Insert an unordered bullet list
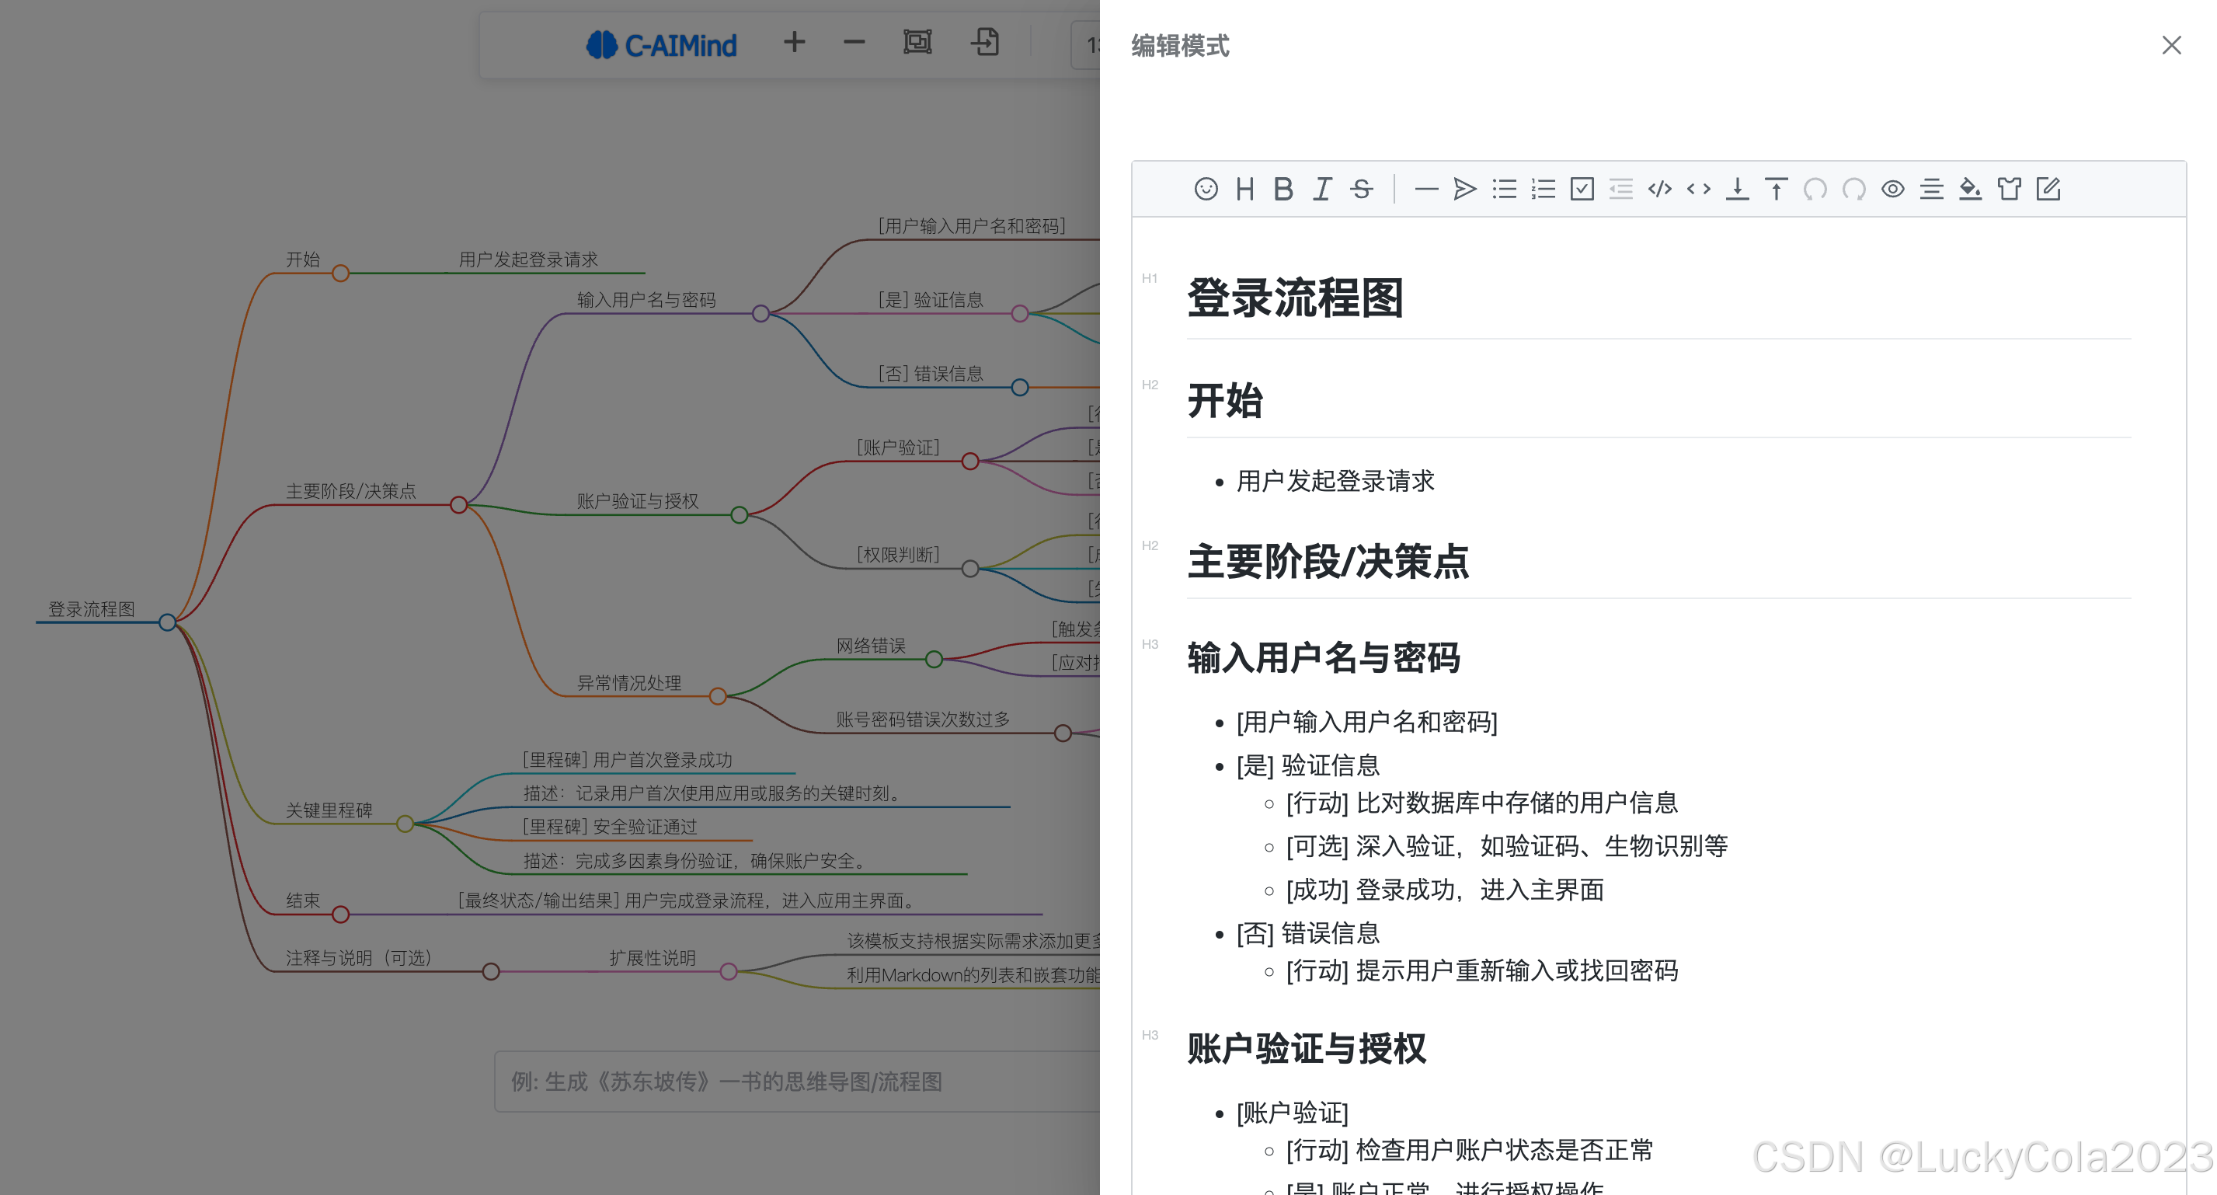 coord(1504,189)
